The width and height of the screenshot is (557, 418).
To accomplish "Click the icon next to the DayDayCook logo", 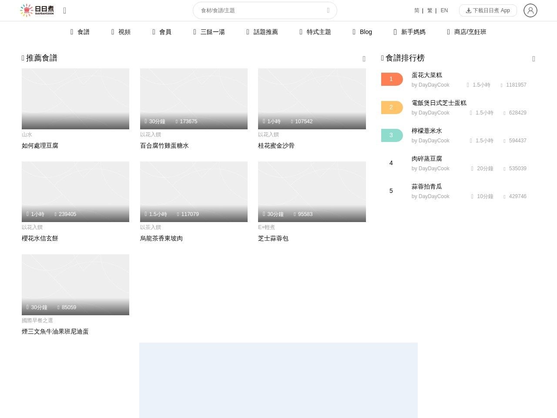I will click(65, 10).
